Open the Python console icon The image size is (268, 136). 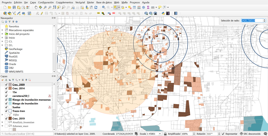[x=163, y=14]
